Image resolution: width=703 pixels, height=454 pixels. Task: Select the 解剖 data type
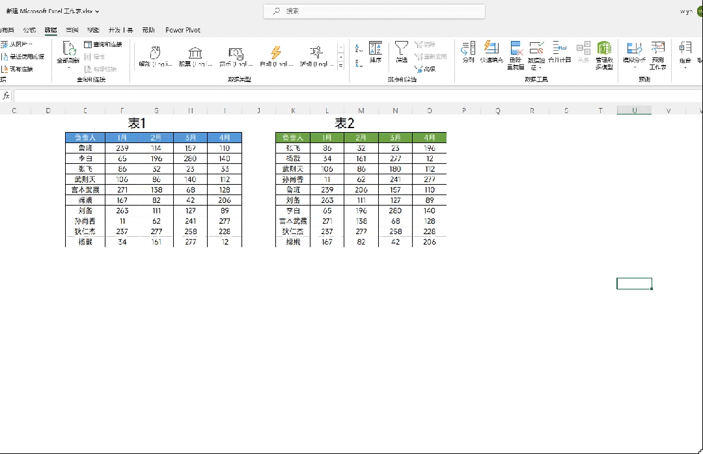pyautogui.click(x=155, y=56)
